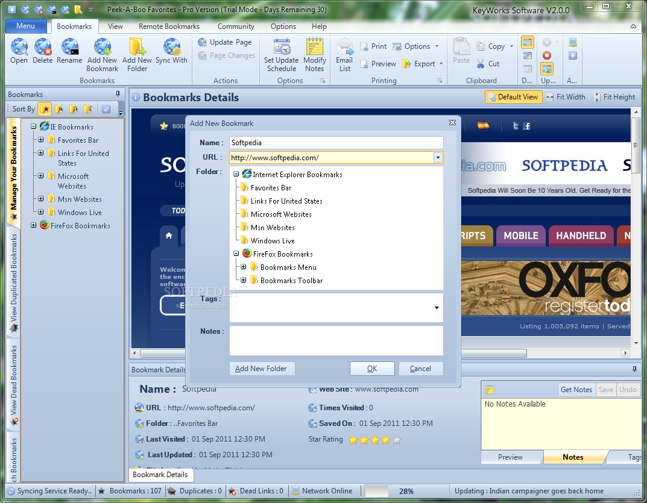Click the Email List icon
The width and height of the screenshot is (647, 503).
pos(344,55)
